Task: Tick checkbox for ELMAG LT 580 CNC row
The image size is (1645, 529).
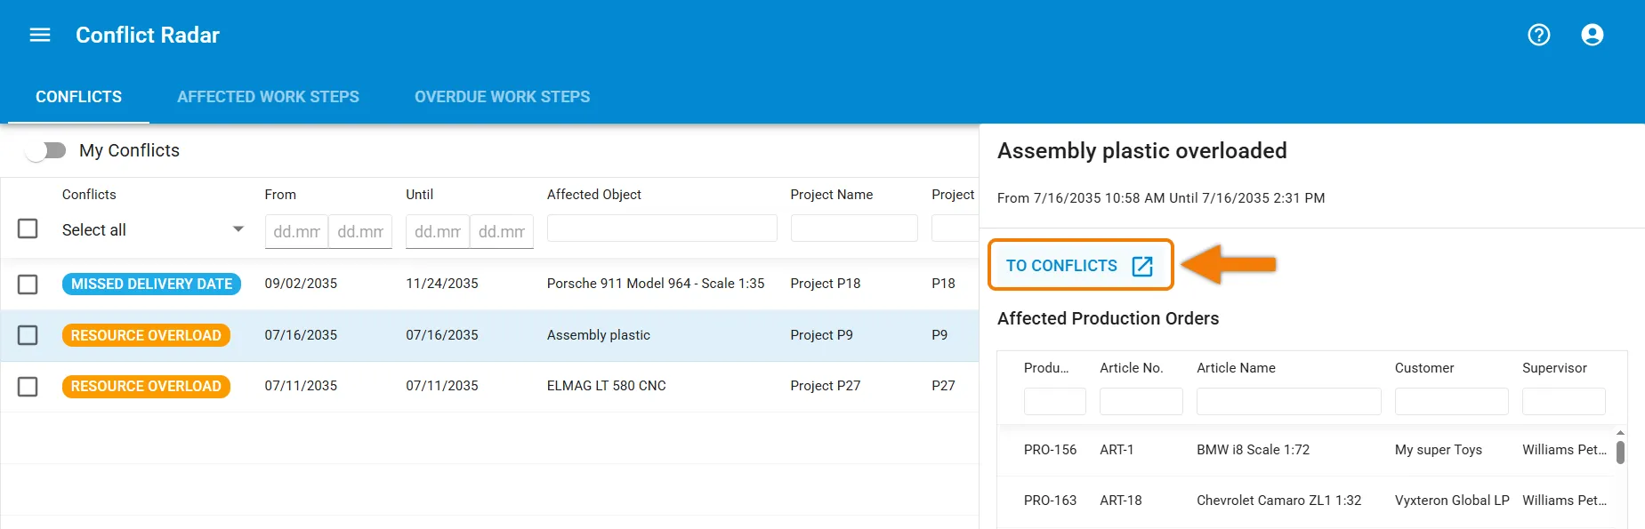Action: pos(28,387)
